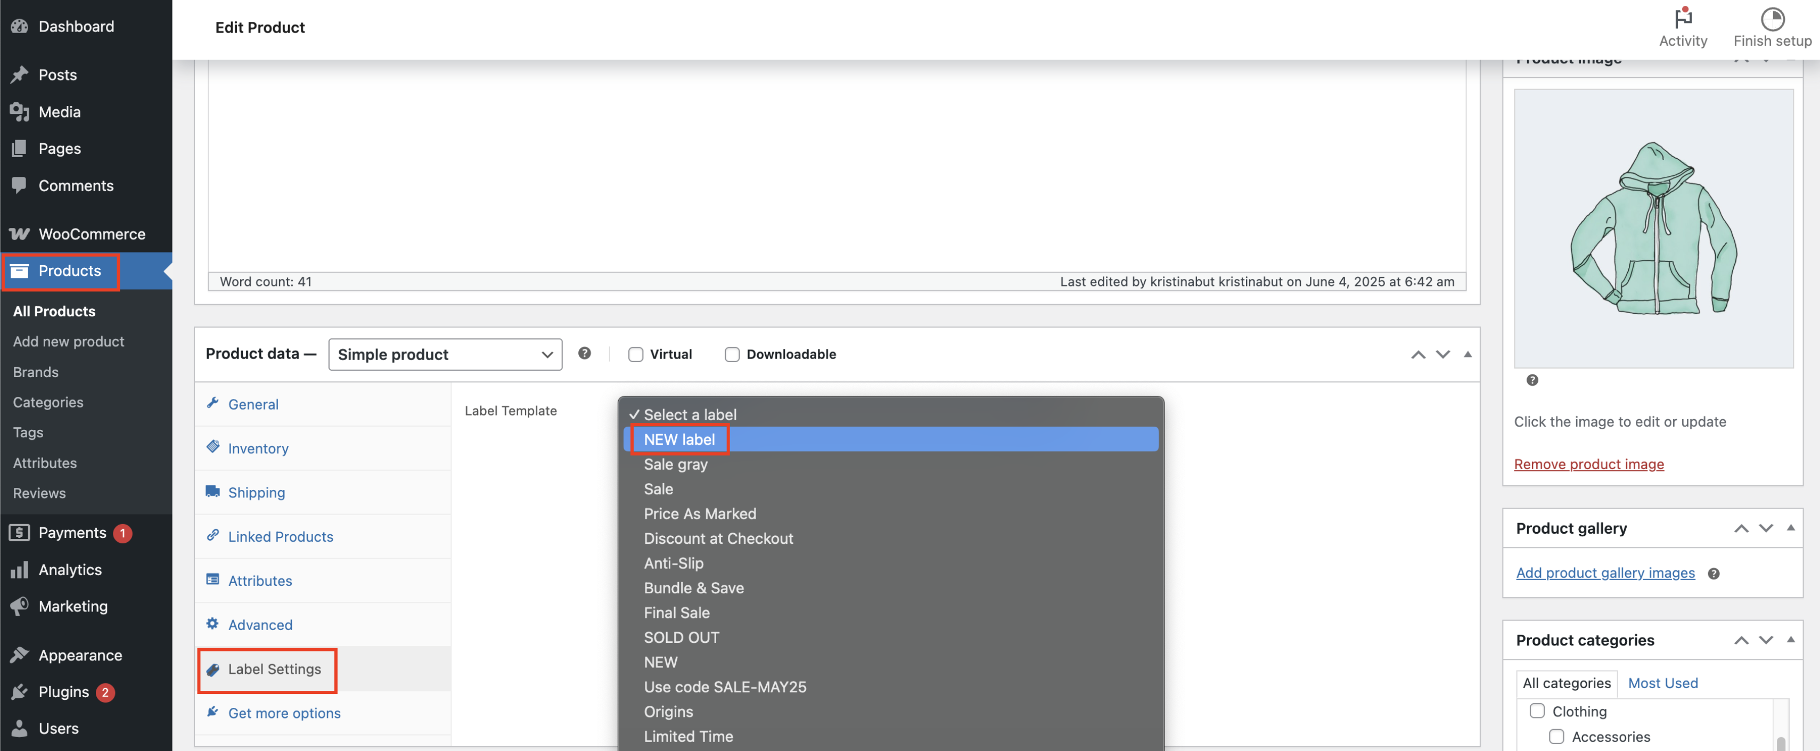Image resolution: width=1820 pixels, height=751 pixels.
Task: Collapse the Product gallery panel triangle
Action: (1790, 528)
